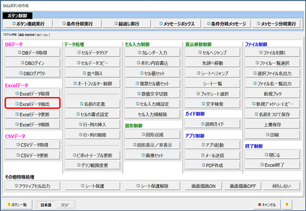Click the yellow question mark help icon

[x=286, y=204]
